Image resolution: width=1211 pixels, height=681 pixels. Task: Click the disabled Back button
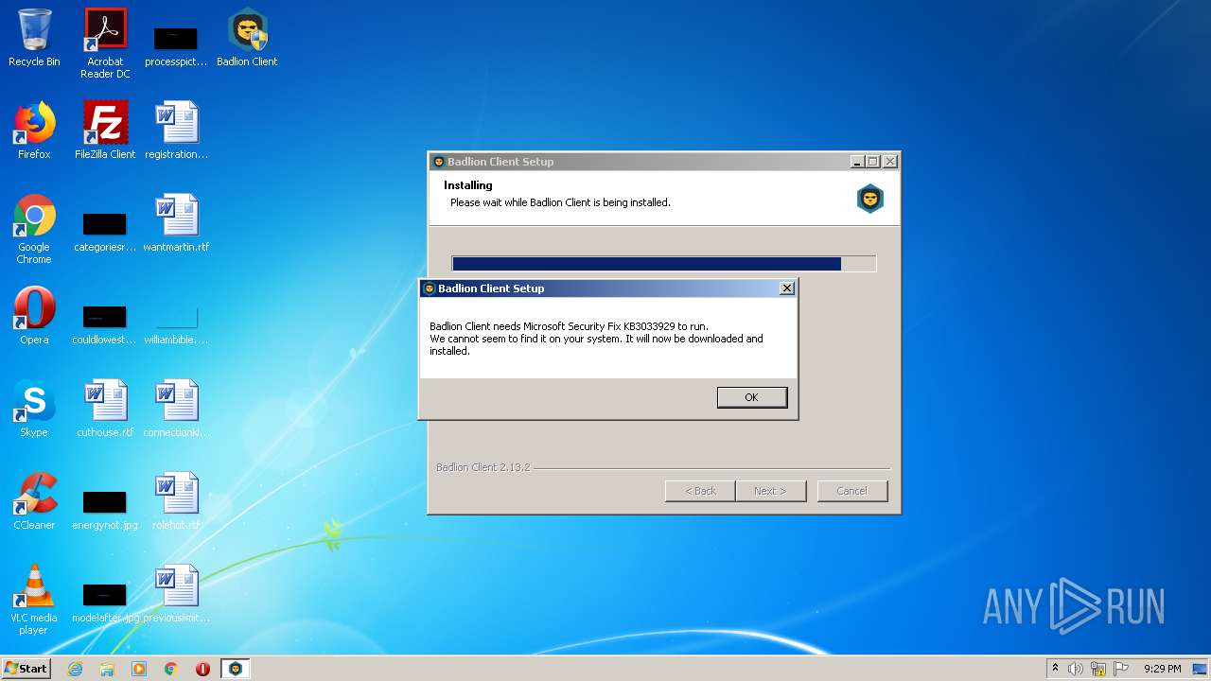[x=700, y=491]
